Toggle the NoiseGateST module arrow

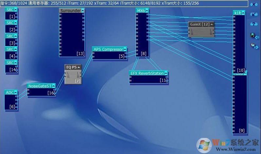pos(54,86)
